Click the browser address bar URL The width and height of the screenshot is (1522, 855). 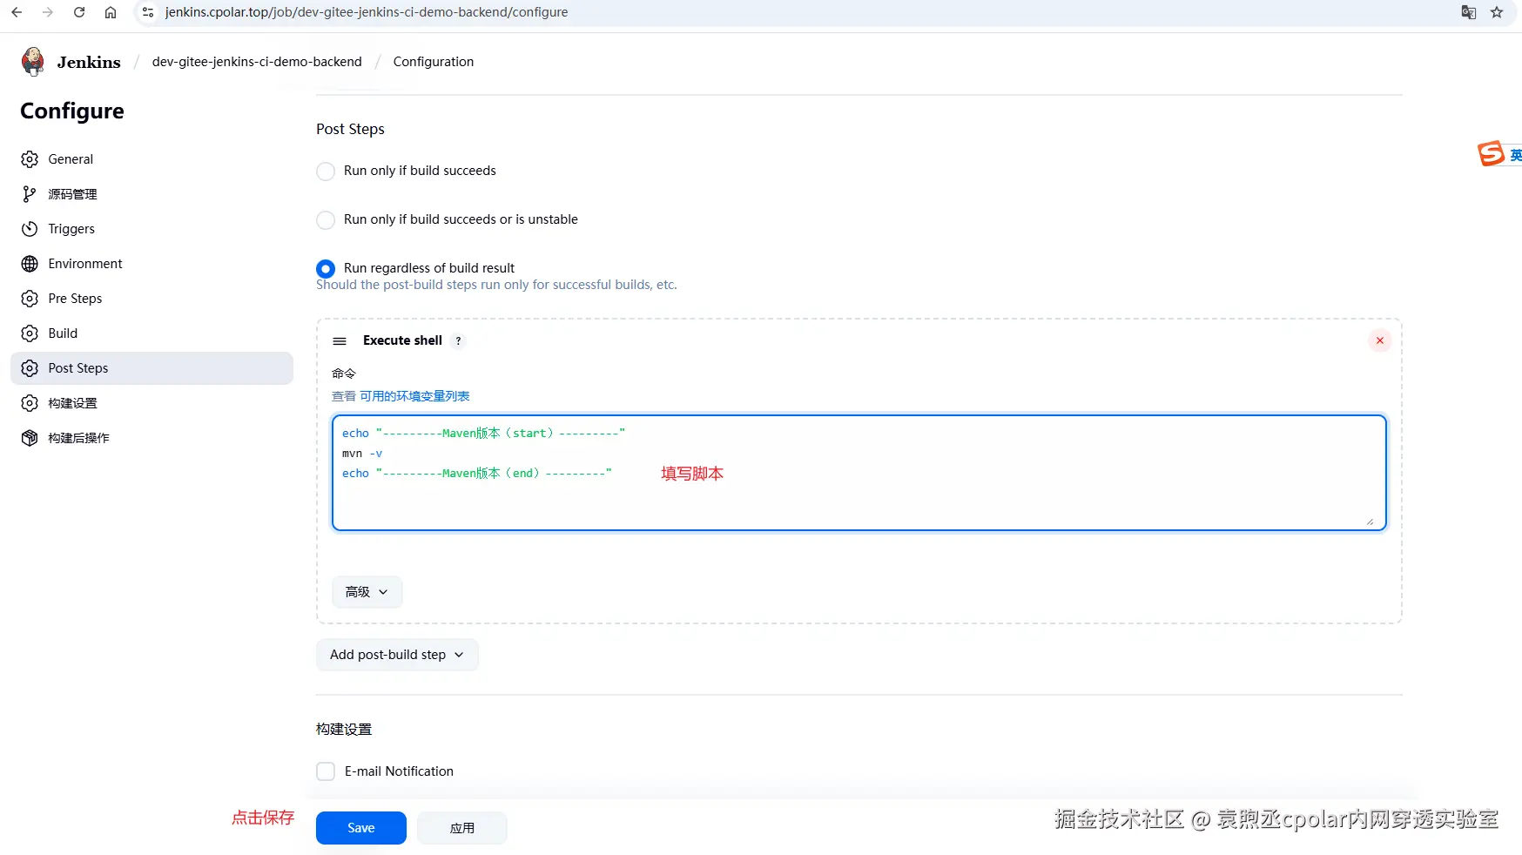tap(367, 12)
